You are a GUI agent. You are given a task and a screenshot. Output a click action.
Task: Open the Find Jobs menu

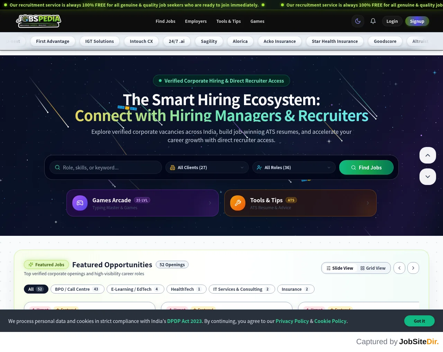click(x=165, y=21)
